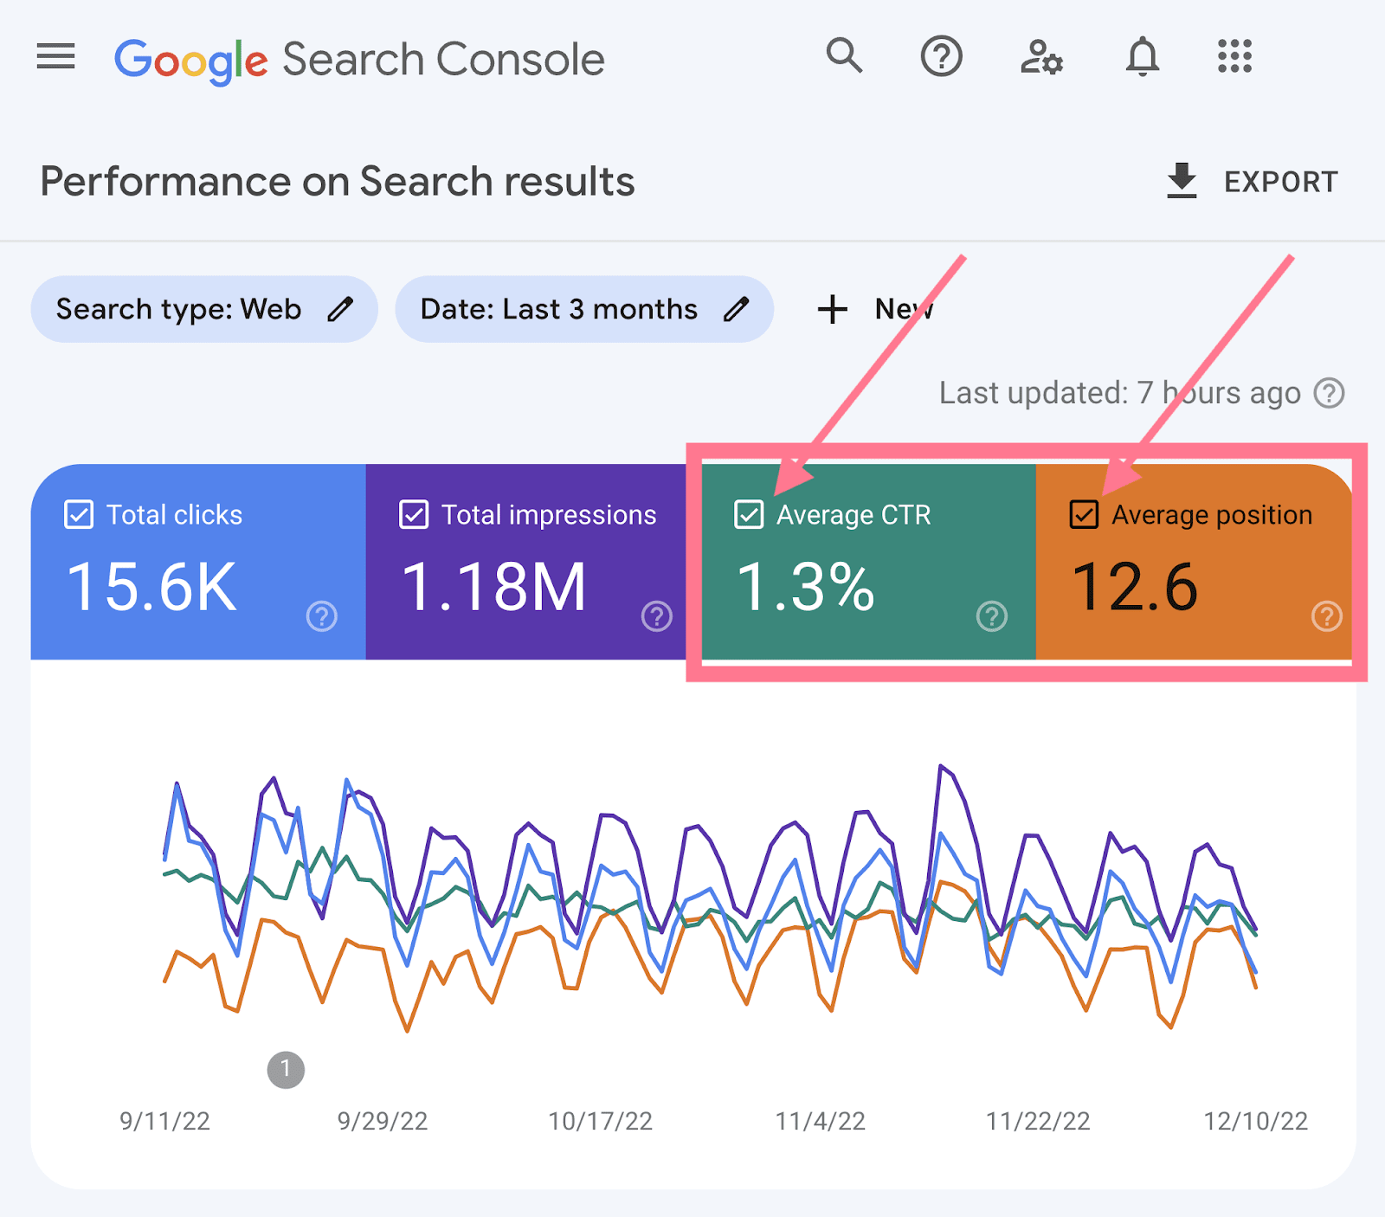Uncheck the Total clicks checkbox
This screenshot has width=1385, height=1217.
tap(78, 514)
